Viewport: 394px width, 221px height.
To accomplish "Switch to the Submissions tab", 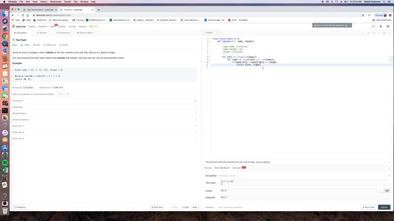I will [x=63, y=33].
